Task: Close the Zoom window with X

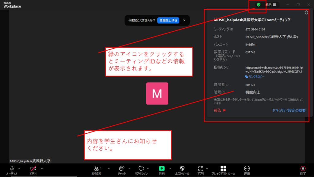Action: 308,5
